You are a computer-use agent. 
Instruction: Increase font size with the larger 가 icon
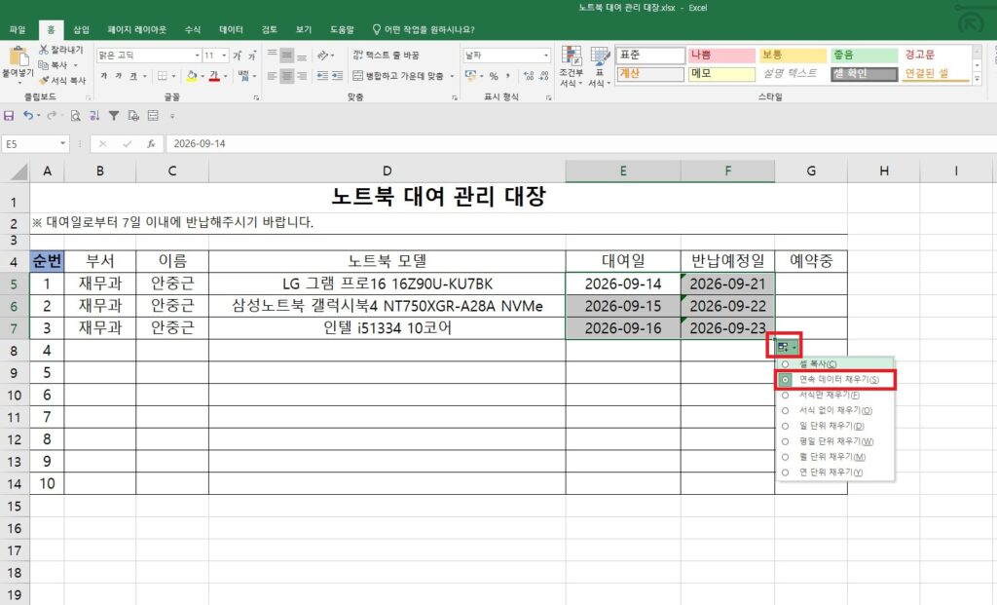(x=238, y=56)
